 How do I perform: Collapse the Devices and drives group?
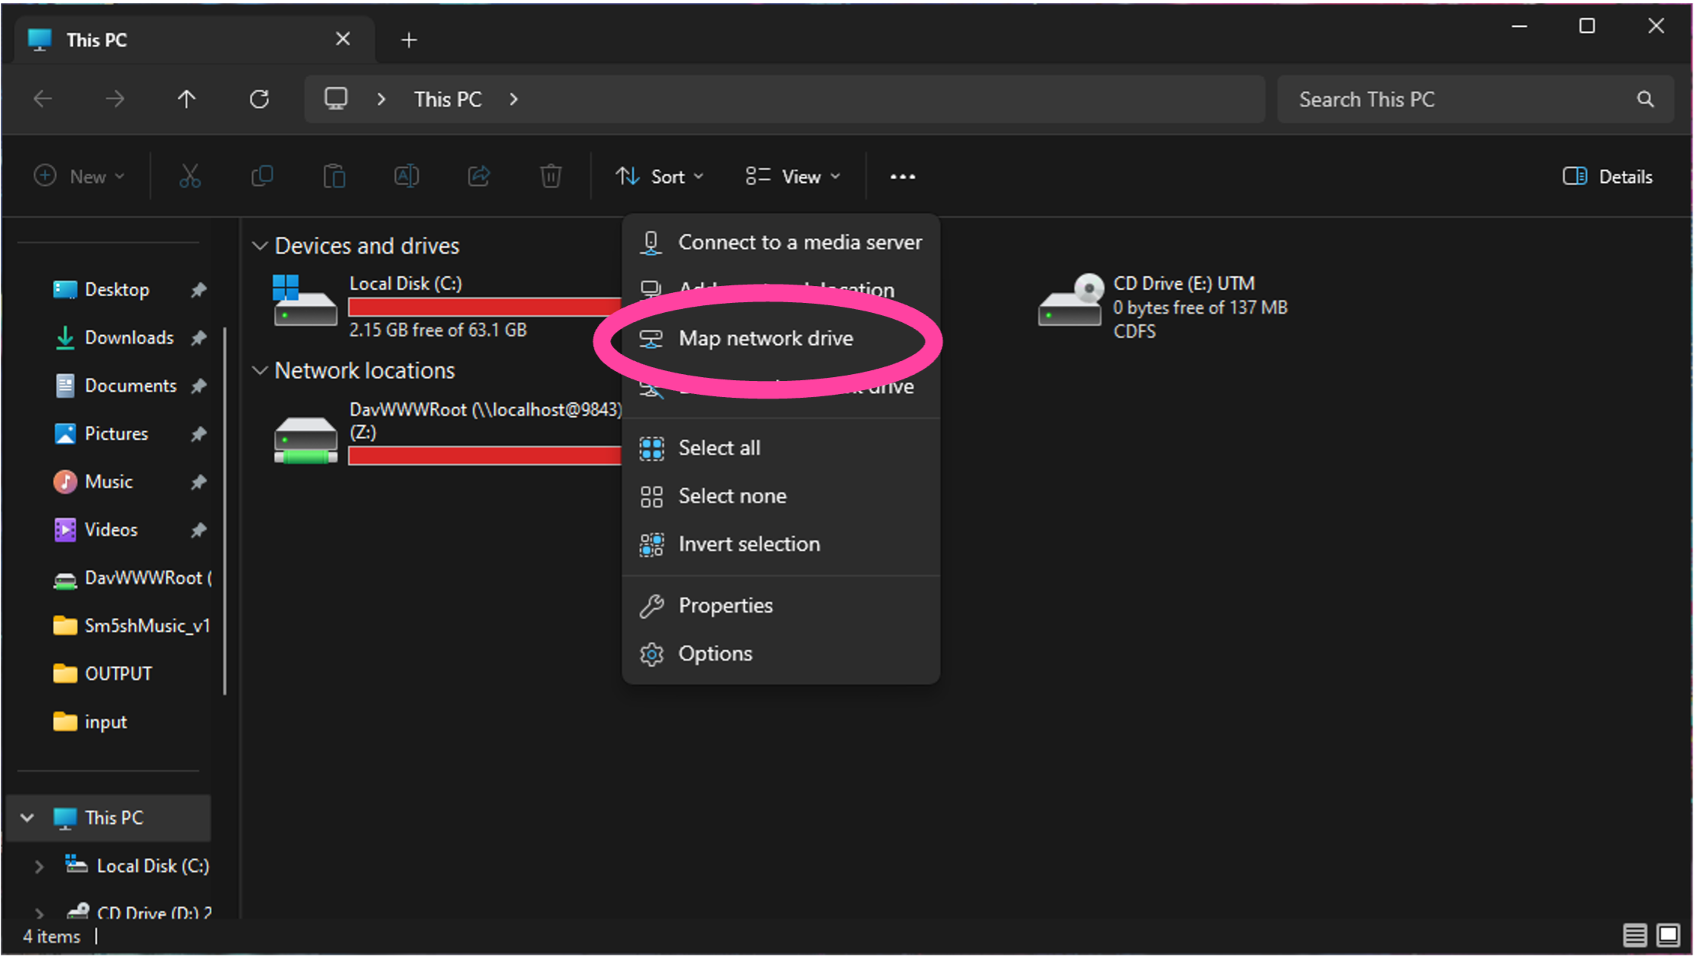click(x=260, y=246)
